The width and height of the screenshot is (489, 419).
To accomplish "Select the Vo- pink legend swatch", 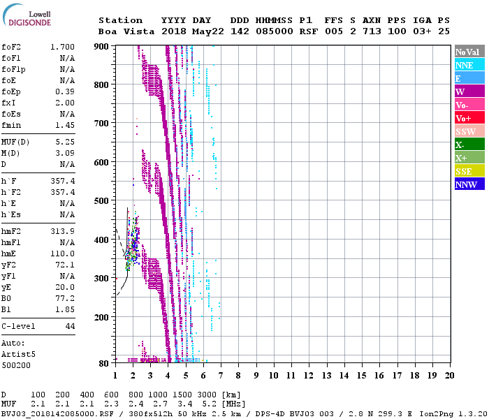I will point(469,105).
